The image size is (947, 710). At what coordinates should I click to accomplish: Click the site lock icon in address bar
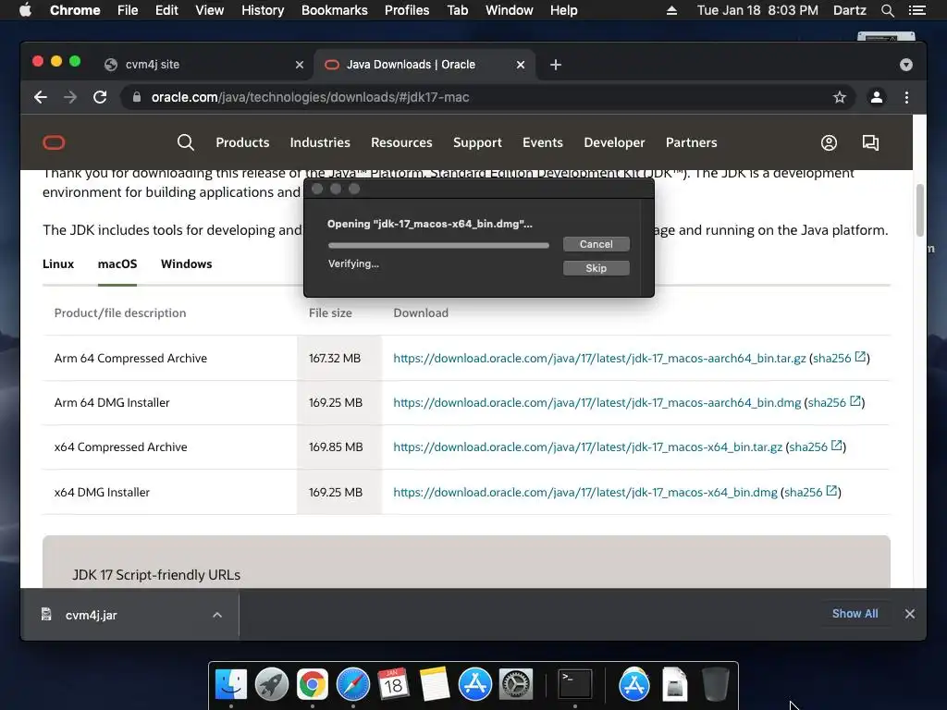pyautogui.click(x=137, y=97)
